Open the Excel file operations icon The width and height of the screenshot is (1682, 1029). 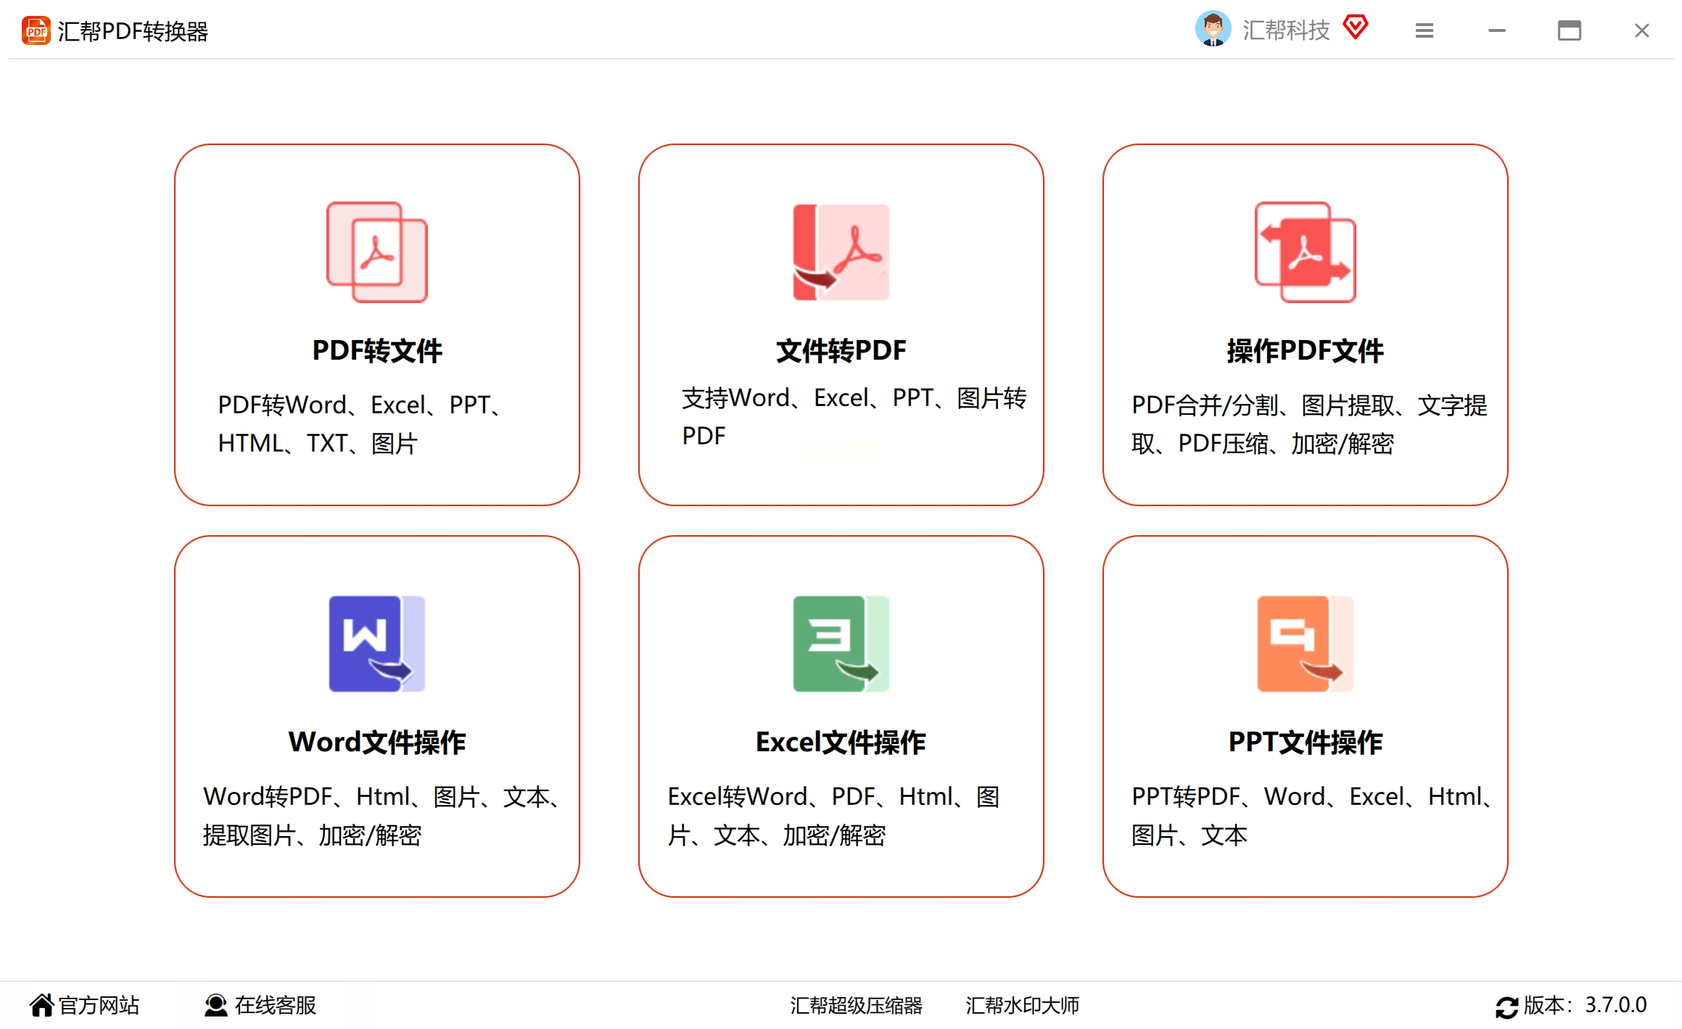[x=841, y=643]
